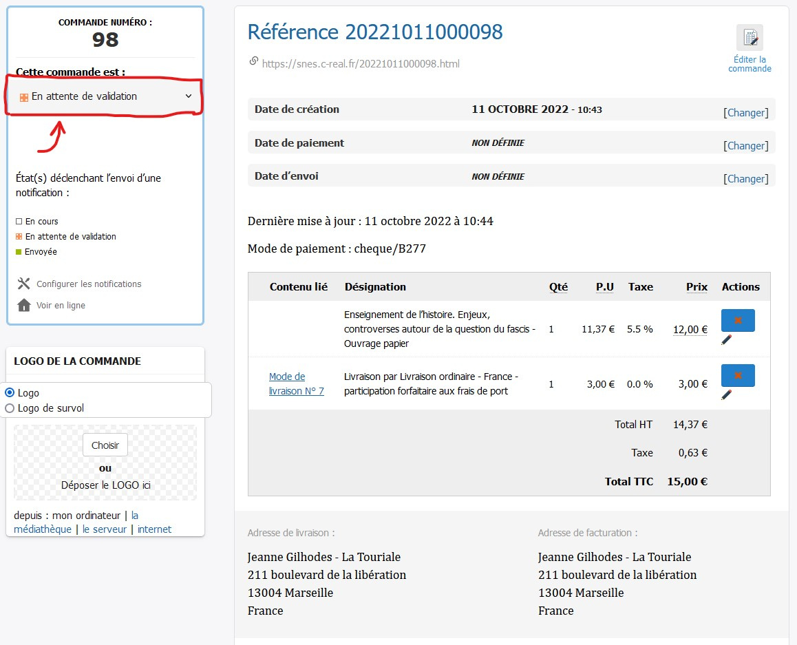797x645 pixels.
Task: Change the Date d'envoi
Action: [x=745, y=179]
